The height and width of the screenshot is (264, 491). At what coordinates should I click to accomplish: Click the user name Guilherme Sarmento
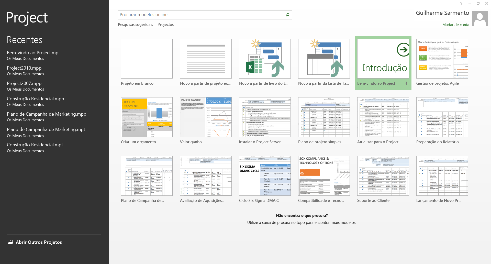click(442, 13)
